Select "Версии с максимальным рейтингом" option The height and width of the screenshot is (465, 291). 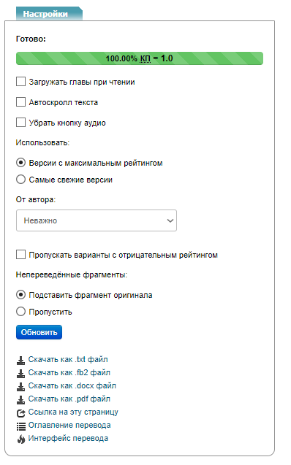tap(20, 163)
